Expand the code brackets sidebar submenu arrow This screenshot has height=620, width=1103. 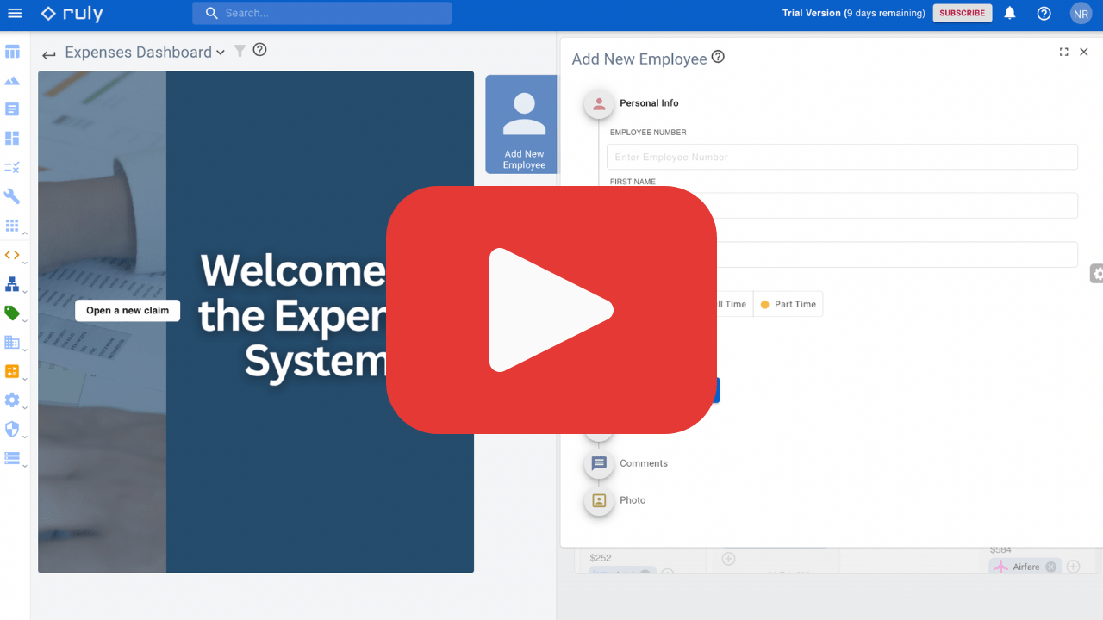click(x=24, y=263)
